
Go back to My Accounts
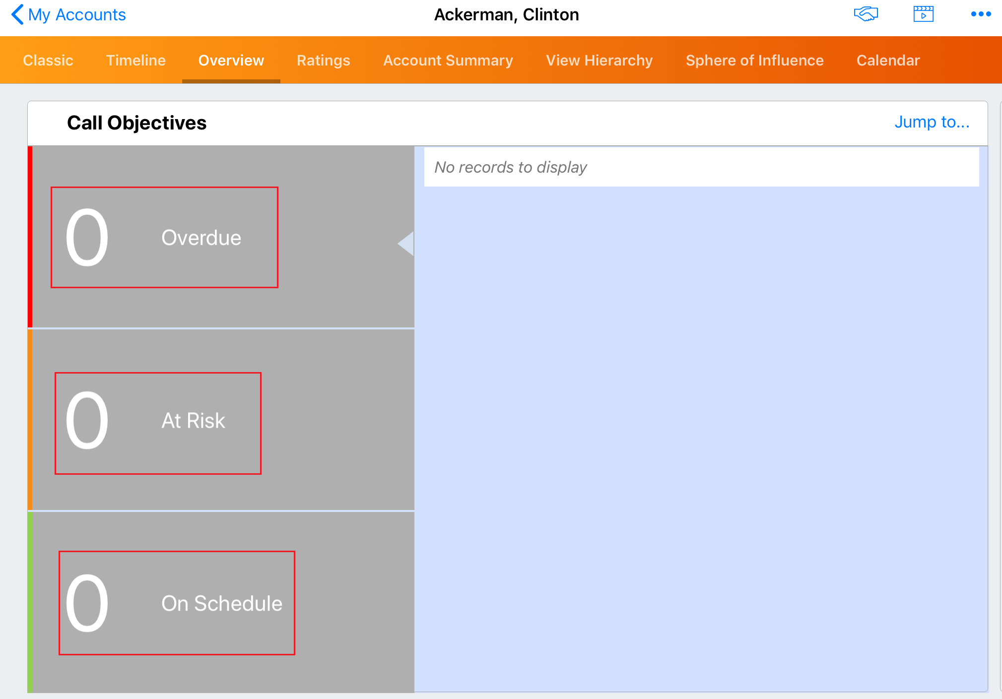click(77, 15)
